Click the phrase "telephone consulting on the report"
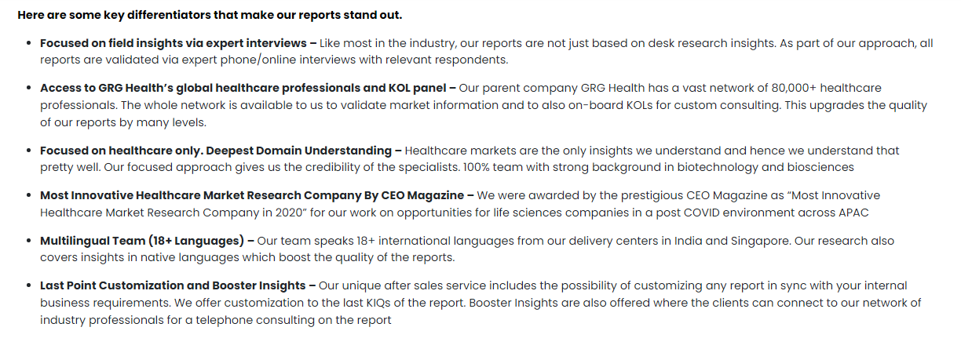 [x=296, y=319]
